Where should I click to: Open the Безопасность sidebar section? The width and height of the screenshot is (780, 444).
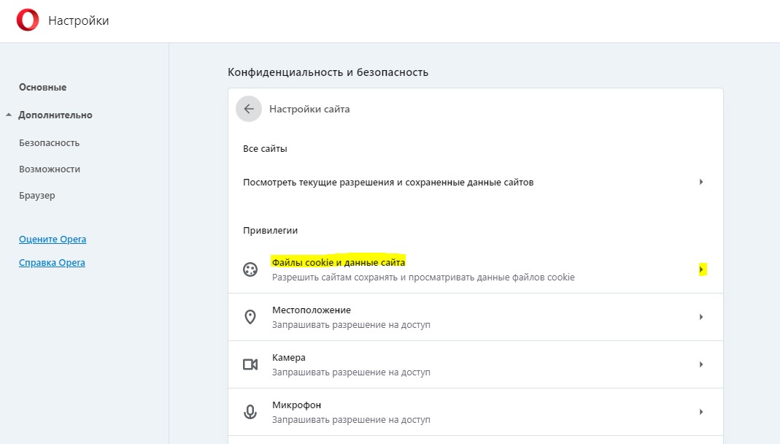click(x=49, y=143)
